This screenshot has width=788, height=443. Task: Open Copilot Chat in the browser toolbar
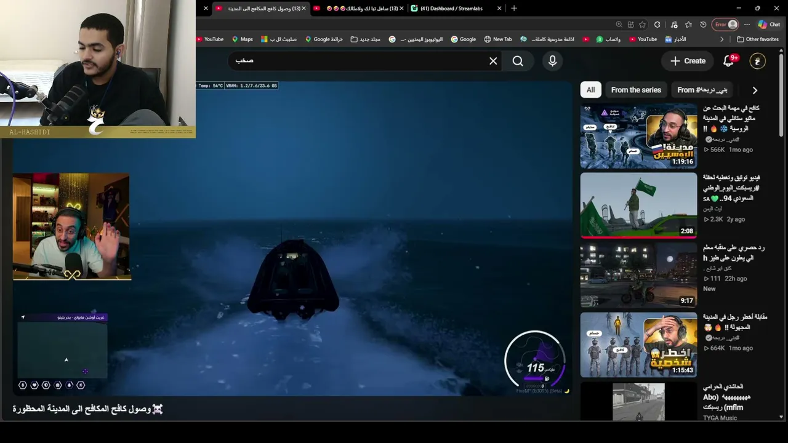(770, 25)
